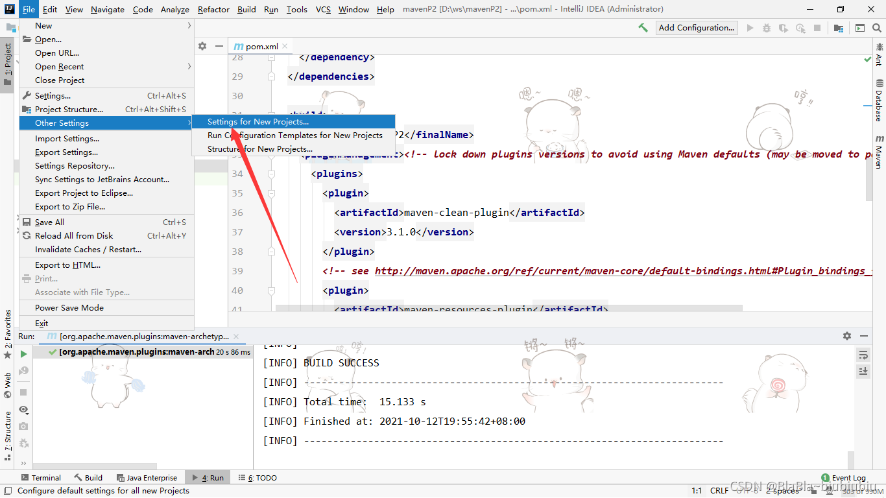This screenshot has height=498, width=886.
Task: Toggle soft-wrap icon in console output
Action: pyautogui.click(x=863, y=355)
